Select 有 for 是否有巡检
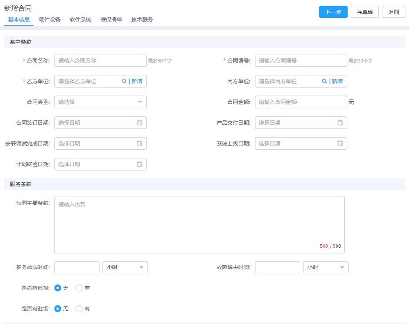The height and width of the screenshot is (324, 409). pyautogui.click(x=79, y=288)
